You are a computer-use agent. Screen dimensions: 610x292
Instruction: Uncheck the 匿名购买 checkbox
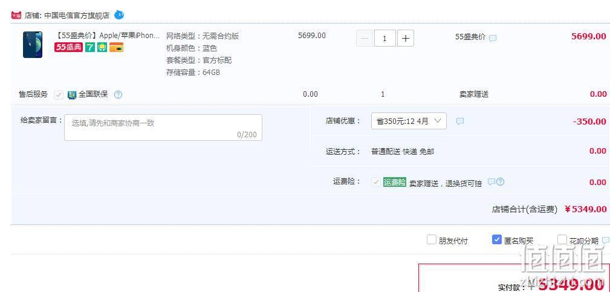[497, 239]
